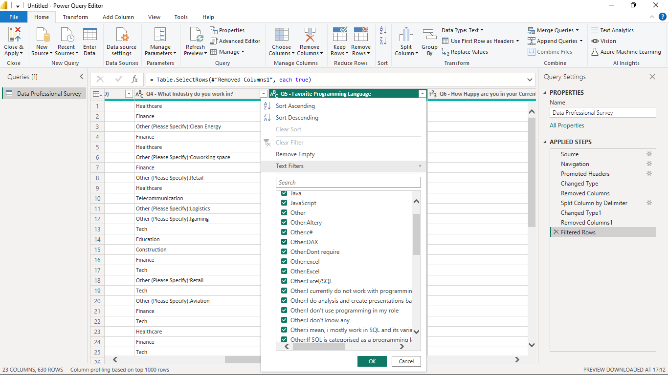Select the Split Column by Delimiter step
This screenshot has width=668, height=375.
click(594, 203)
